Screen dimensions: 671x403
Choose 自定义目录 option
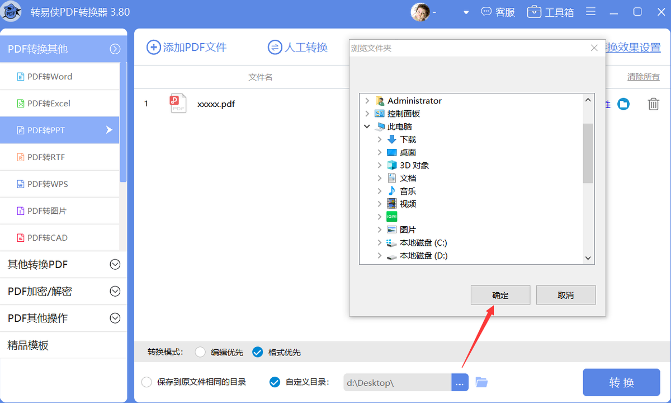(275, 382)
